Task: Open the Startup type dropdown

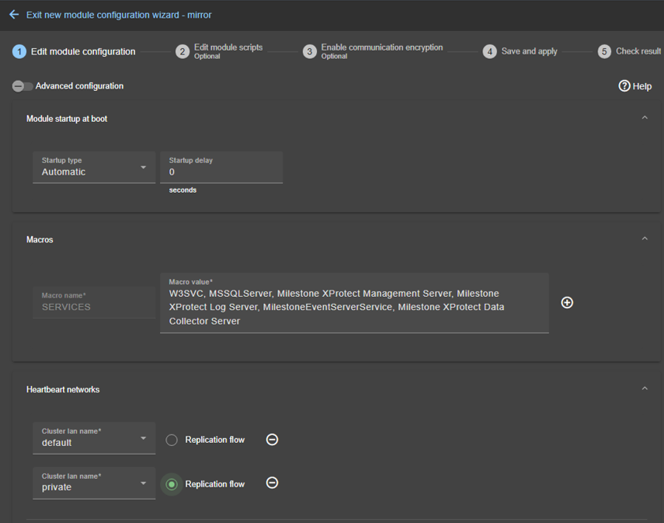Action: (94, 167)
